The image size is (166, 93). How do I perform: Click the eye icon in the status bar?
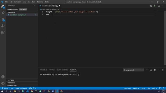12,88
